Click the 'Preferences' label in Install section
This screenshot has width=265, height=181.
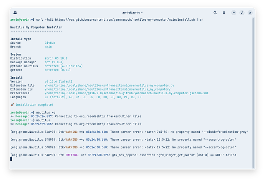pos(20,93)
